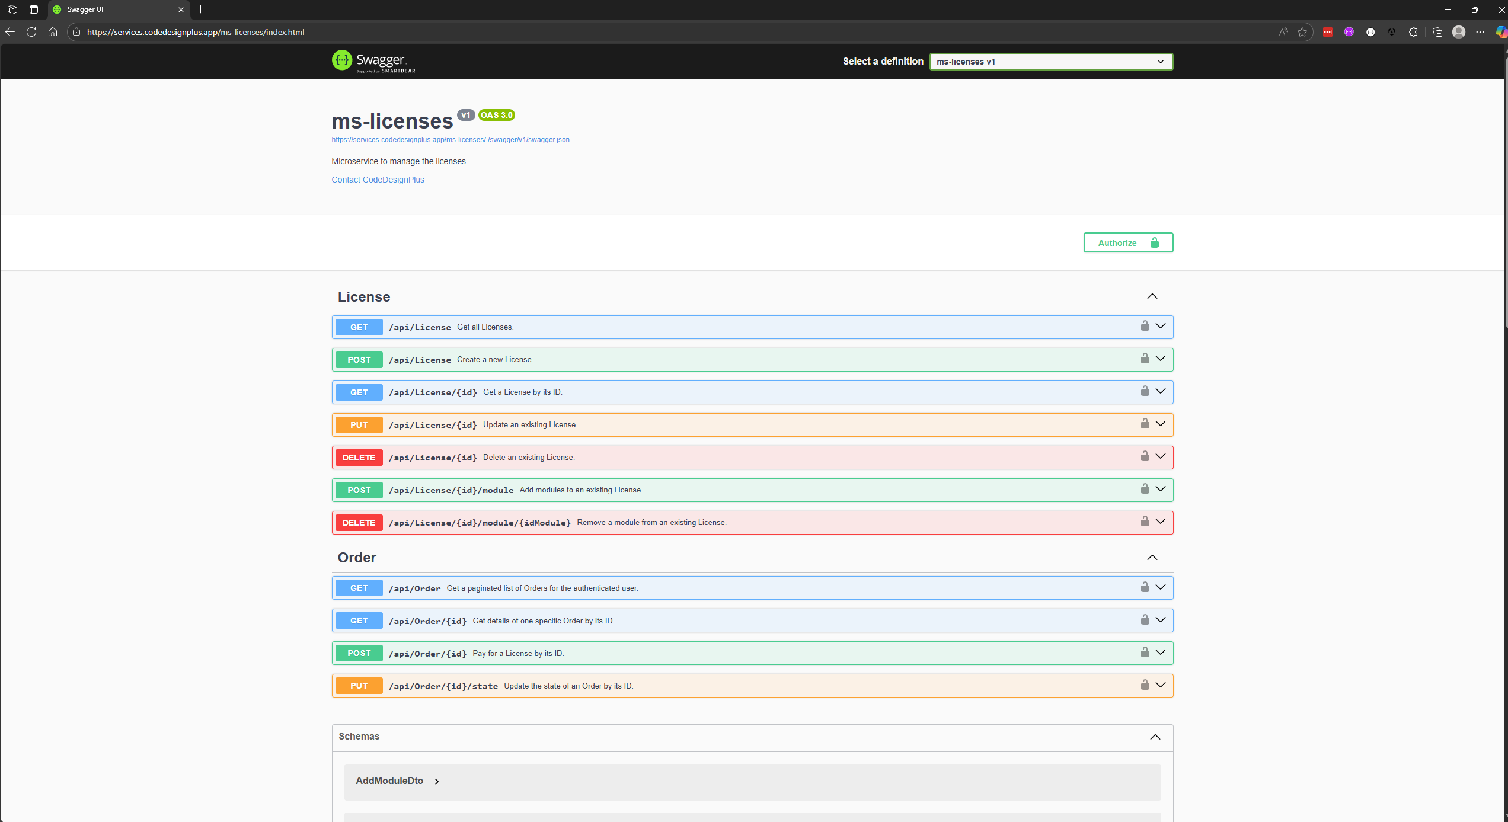The height and width of the screenshot is (822, 1508).
Task: Click the site info lock icon in address bar
Action: (x=76, y=32)
